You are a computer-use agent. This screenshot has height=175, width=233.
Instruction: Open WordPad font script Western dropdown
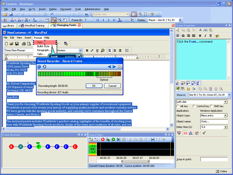(80, 50)
